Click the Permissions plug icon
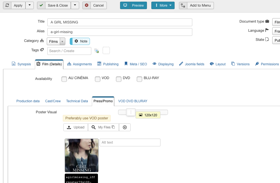Image resolution: width=280 pixels, height=183 pixels. click(257, 64)
